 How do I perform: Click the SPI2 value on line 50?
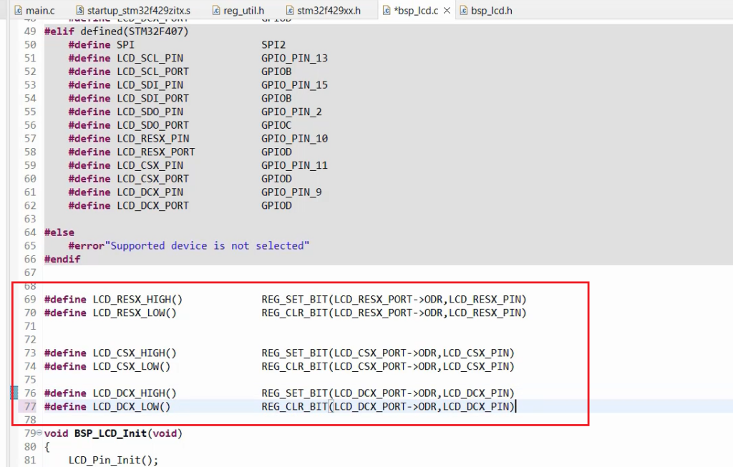[x=273, y=45]
